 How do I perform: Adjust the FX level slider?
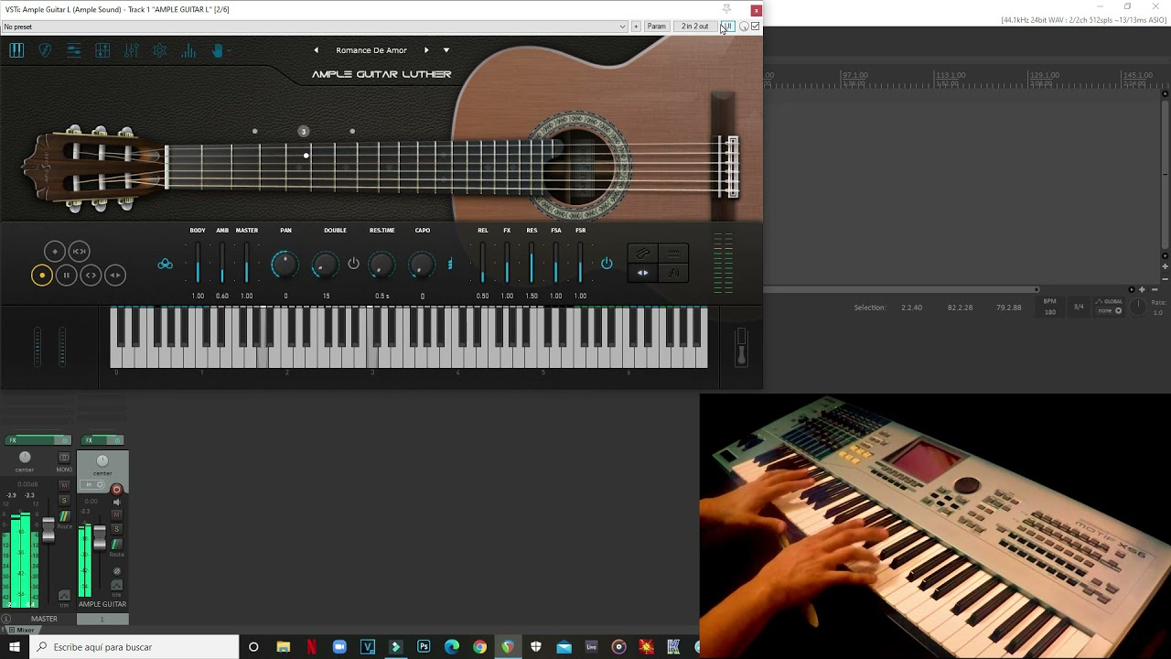[x=507, y=263]
